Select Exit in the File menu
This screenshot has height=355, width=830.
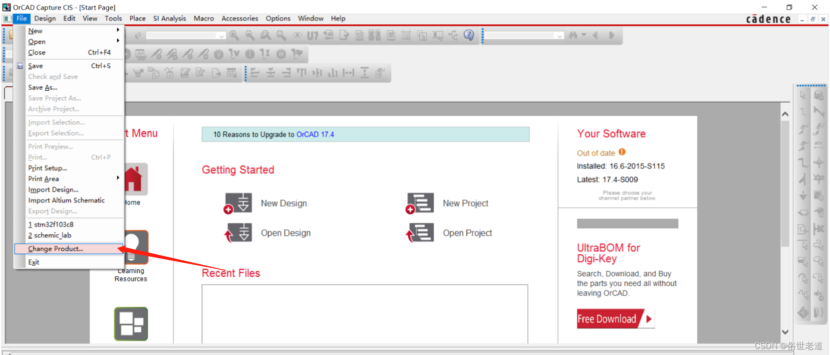tap(69, 262)
